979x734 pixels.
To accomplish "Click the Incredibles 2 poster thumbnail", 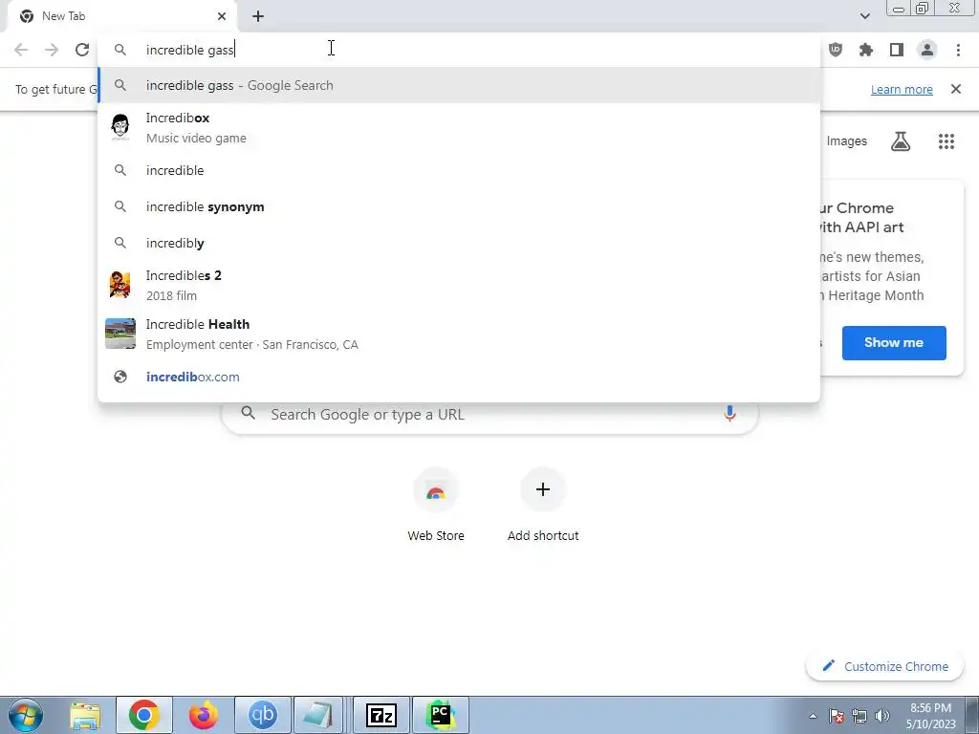I will pyautogui.click(x=120, y=285).
